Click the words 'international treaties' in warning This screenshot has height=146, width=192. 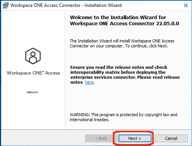[89, 120]
